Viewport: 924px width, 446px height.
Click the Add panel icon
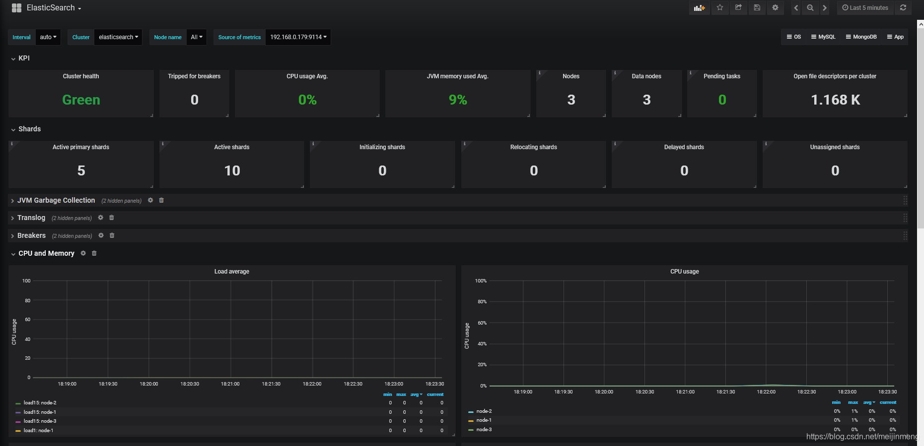(x=699, y=8)
